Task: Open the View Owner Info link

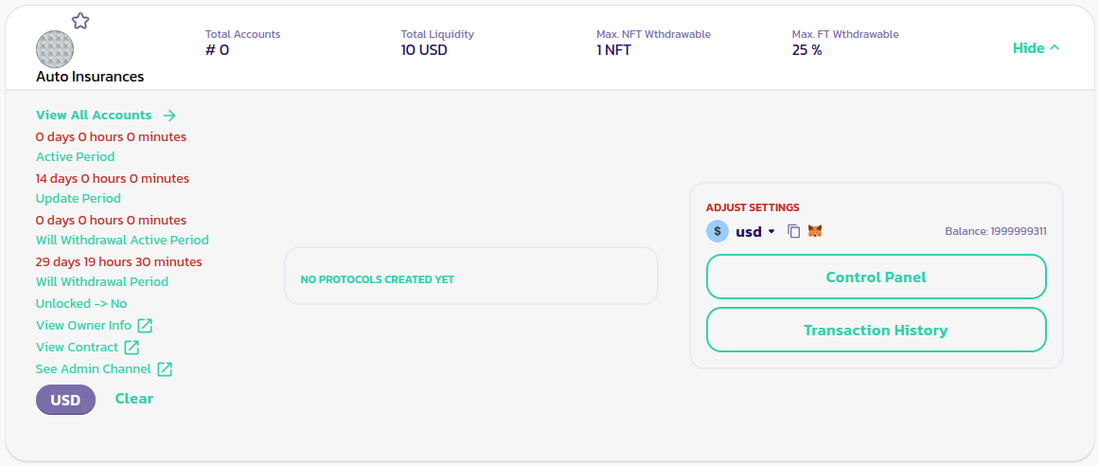Action: pos(83,326)
